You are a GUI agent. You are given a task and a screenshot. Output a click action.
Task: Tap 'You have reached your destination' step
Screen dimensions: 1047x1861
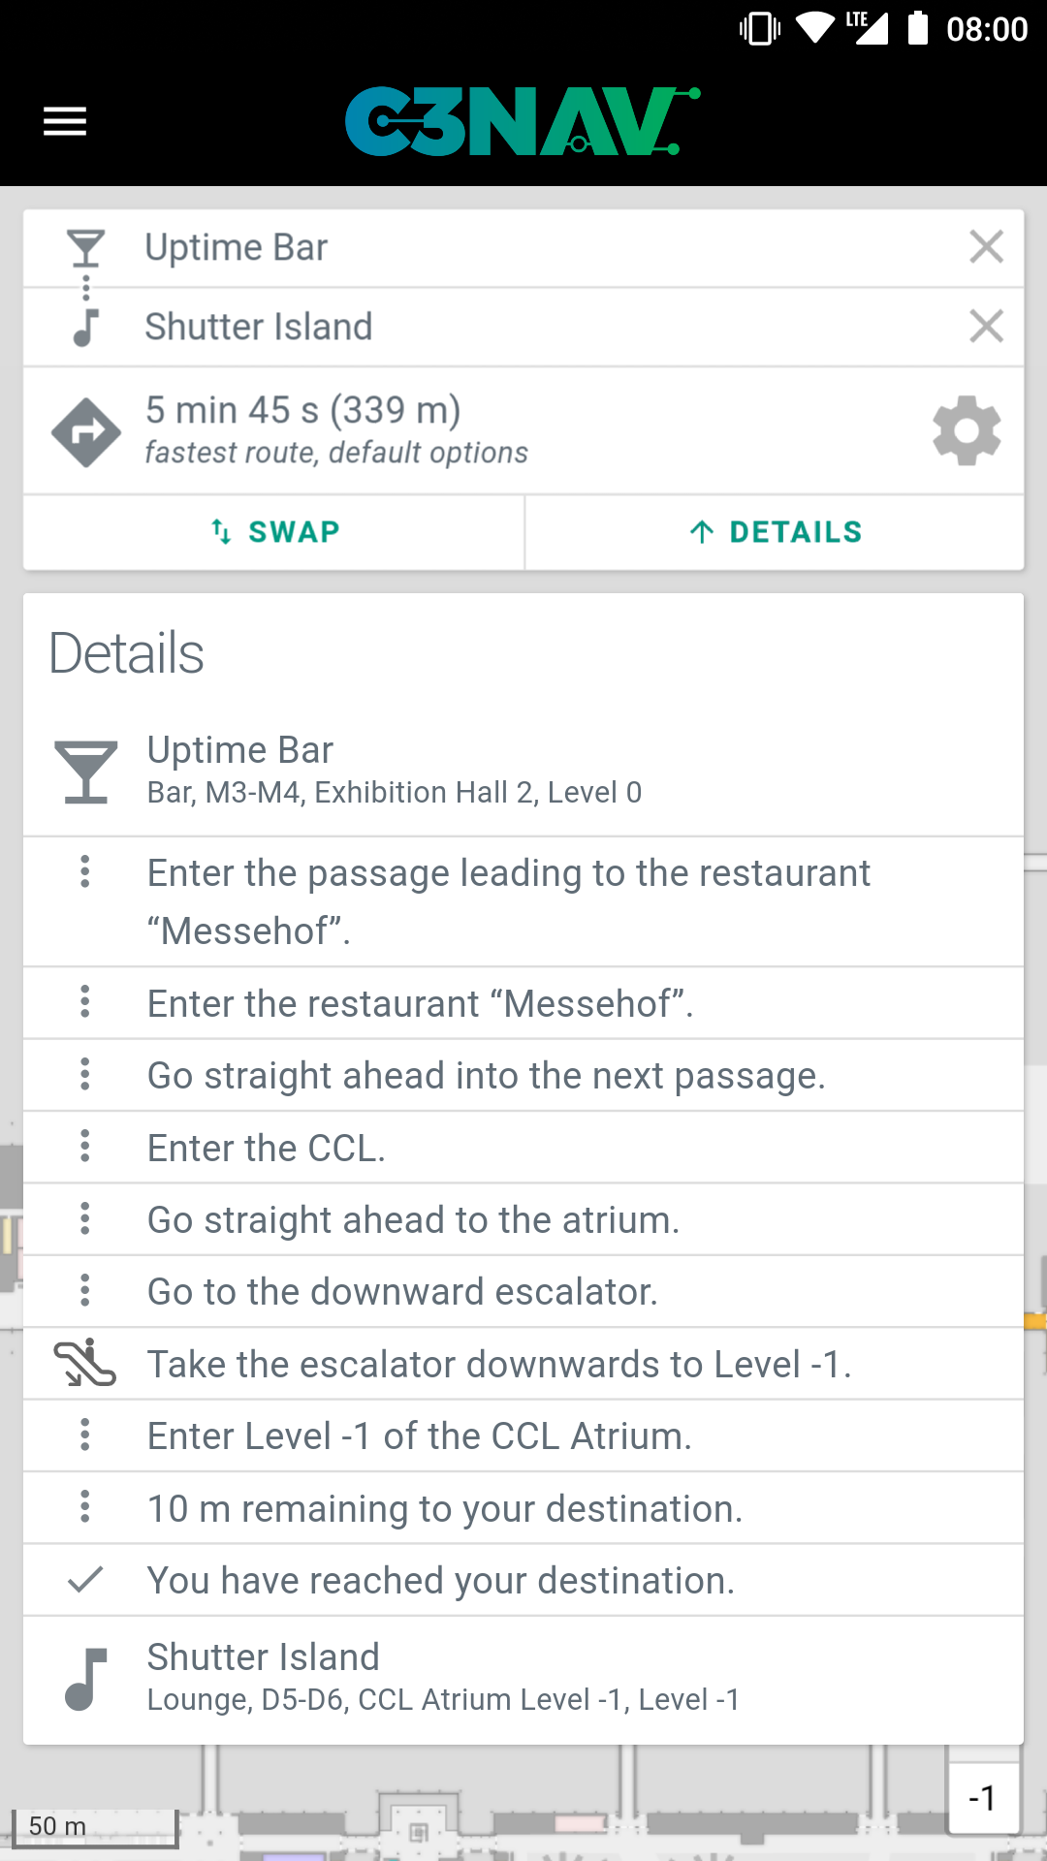(523, 1580)
